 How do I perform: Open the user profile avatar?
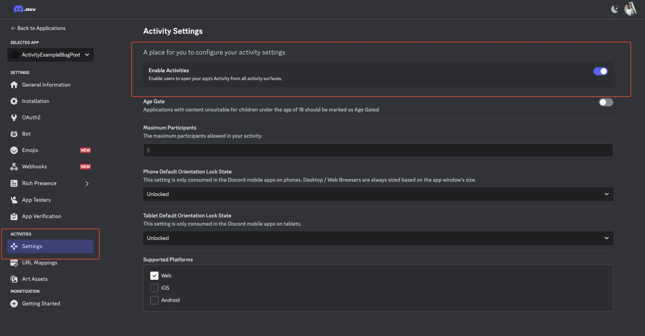coord(630,9)
